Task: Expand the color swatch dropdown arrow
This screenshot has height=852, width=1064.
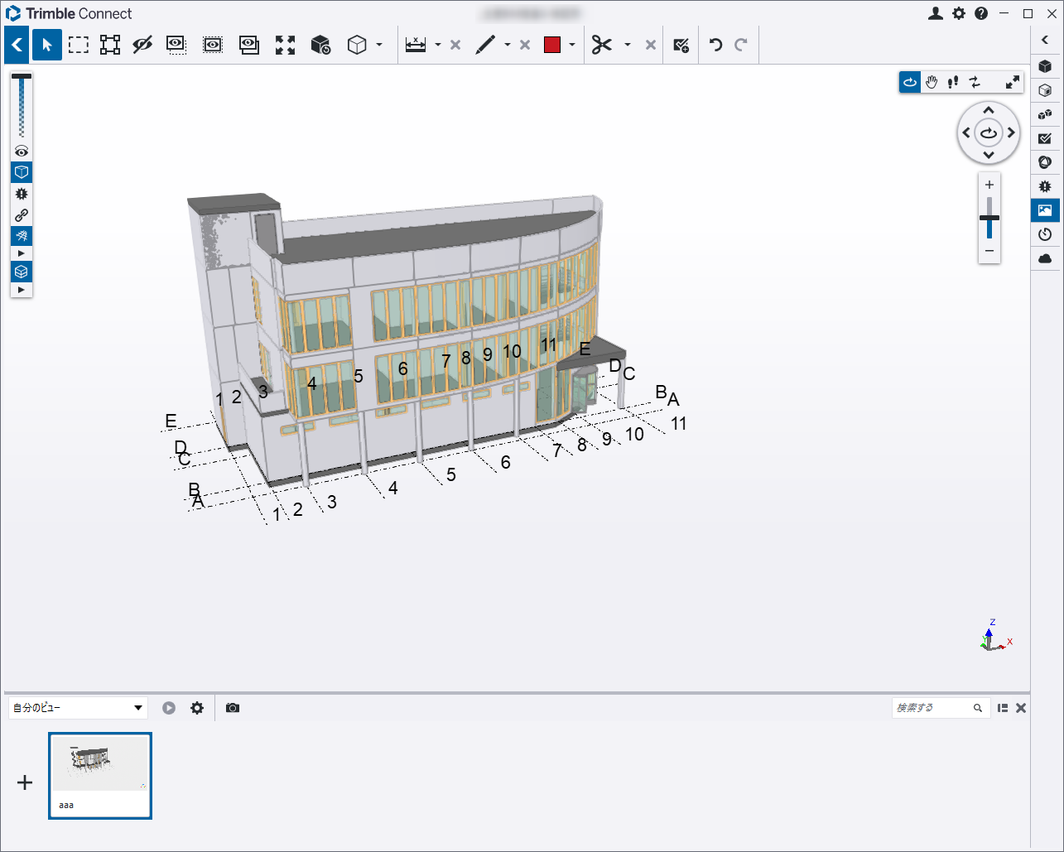Action: (x=572, y=46)
